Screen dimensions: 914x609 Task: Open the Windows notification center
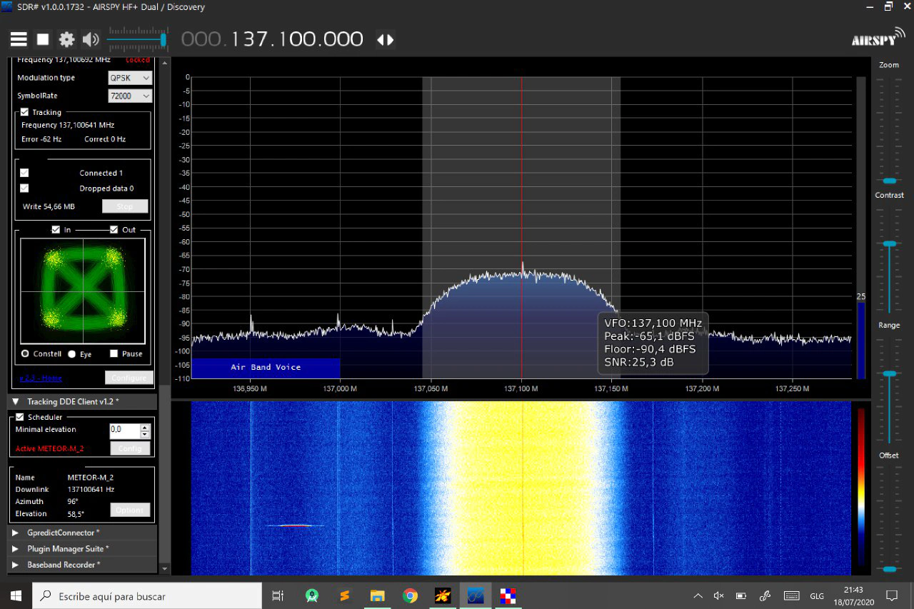pyautogui.click(x=892, y=596)
